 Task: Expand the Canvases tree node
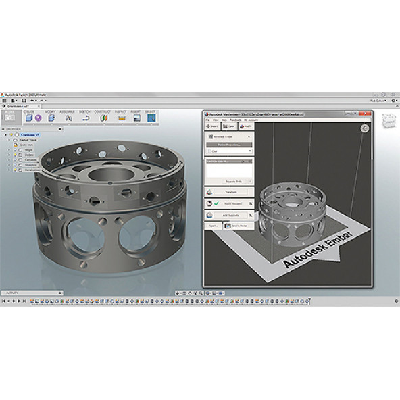pyautogui.click(x=9, y=160)
